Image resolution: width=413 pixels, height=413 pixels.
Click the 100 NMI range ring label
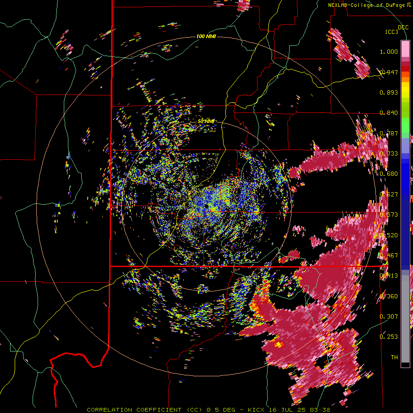coord(206,36)
